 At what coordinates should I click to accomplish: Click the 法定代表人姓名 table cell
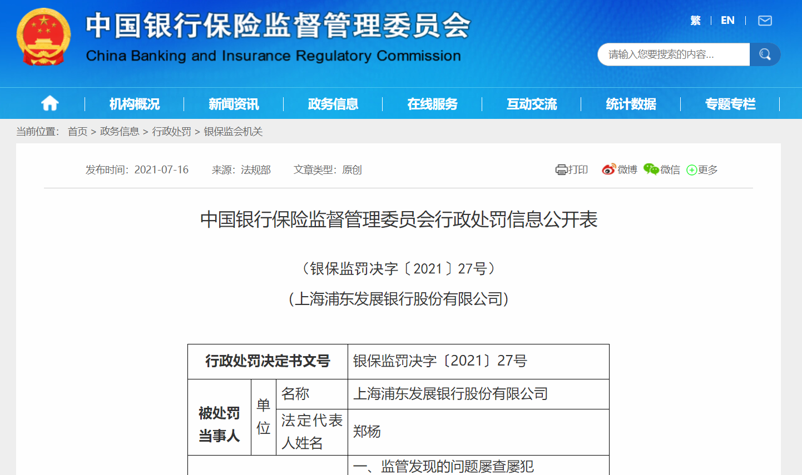click(x=312, y=432)
